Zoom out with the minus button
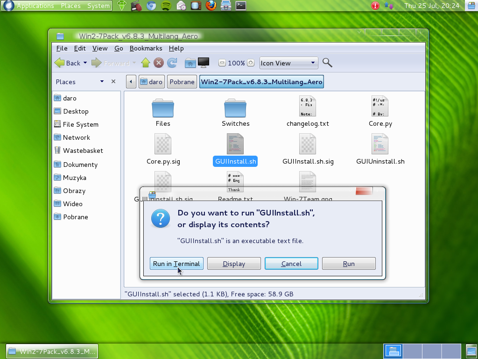 pyautogui.click(x=222, y=63)
